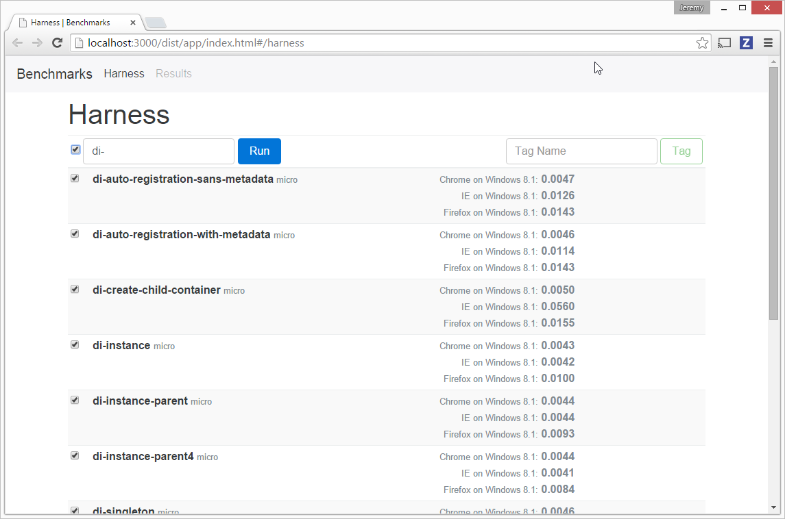The height and width of the screenshot is (519, 785).
Task: Open a new tab button
Action: click(156, 23)
